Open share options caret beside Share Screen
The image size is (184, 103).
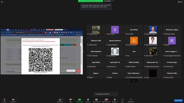(x=83, y=100)
